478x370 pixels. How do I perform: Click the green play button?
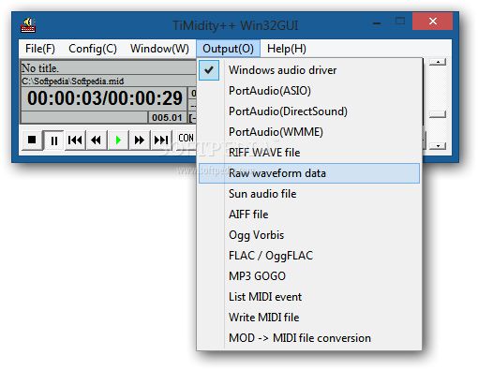118,141
